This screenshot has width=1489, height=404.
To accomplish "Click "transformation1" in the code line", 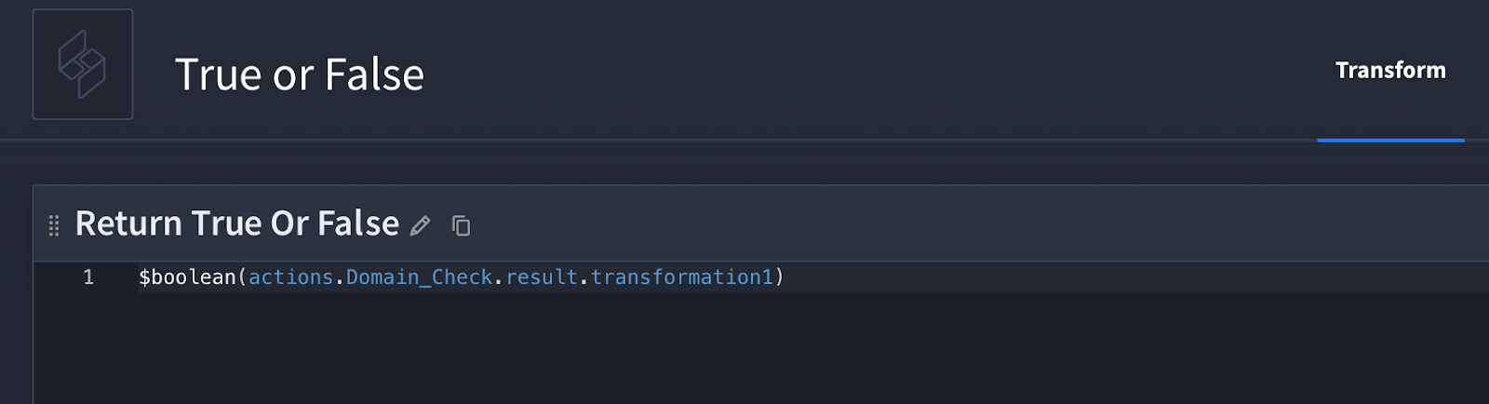I will [681, 277].
